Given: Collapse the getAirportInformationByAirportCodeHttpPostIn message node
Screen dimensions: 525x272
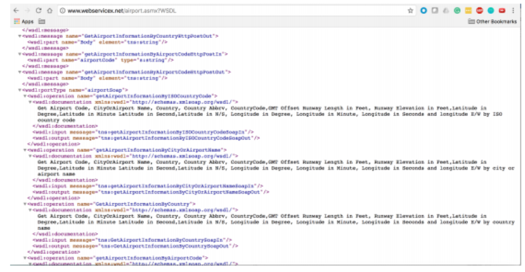Looking at the screenshot, I should 20,54.
